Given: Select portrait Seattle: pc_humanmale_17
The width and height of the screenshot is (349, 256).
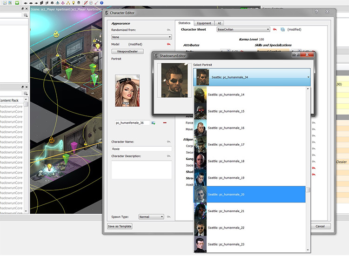Looking at the screenshot, I should [x=249, y=144].
